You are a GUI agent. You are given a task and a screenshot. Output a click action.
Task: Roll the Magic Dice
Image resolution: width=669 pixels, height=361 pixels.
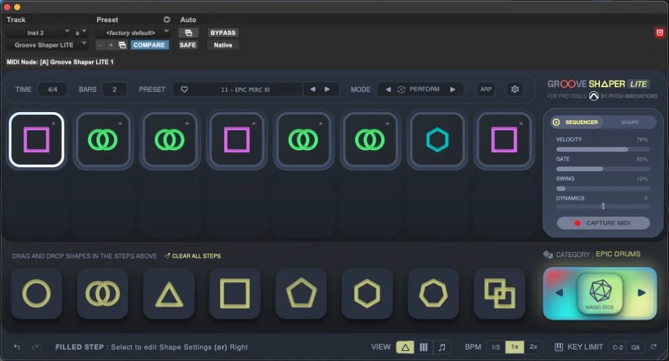[600, 294]
